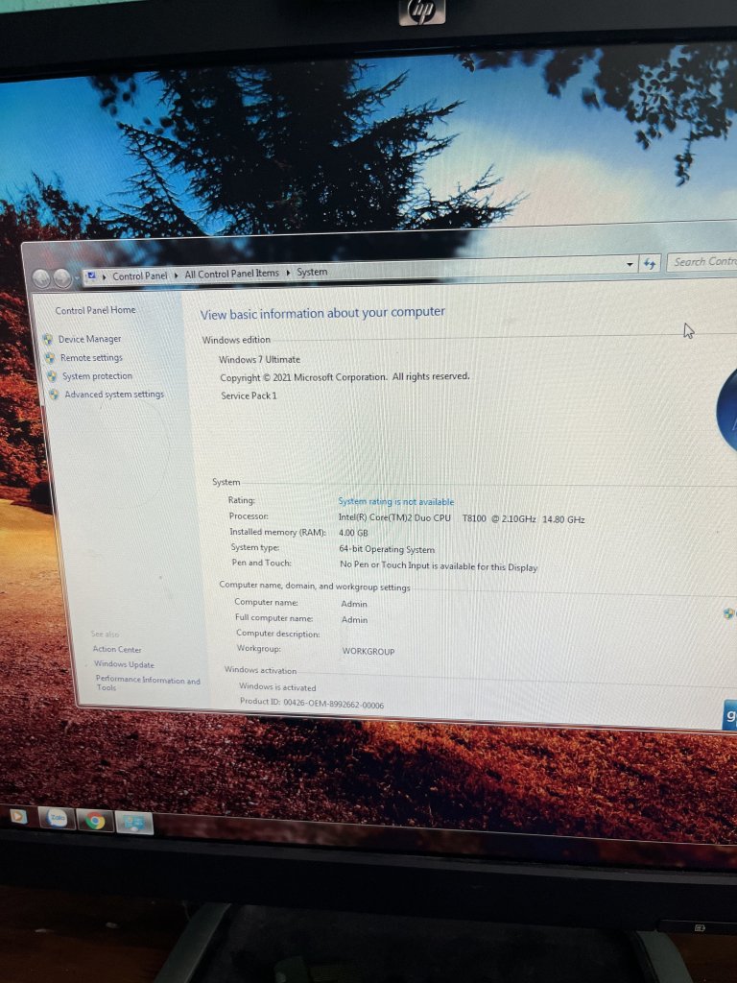The width and height of the screenshot is (737, 983).
Task: Click the No Pen or Touch Input text
Action: coord(439,566)
